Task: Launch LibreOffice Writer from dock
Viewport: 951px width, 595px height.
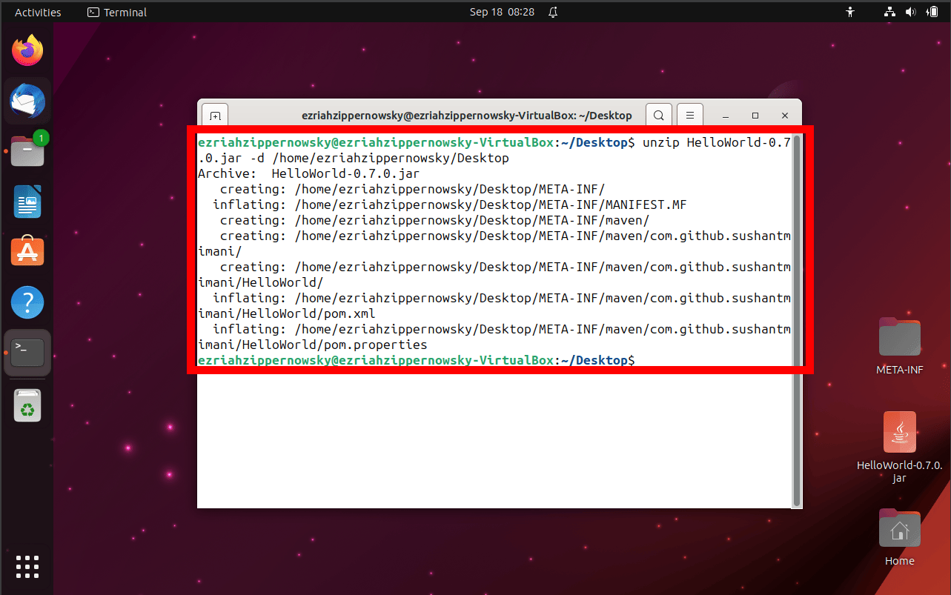Action: click(27, 202)
